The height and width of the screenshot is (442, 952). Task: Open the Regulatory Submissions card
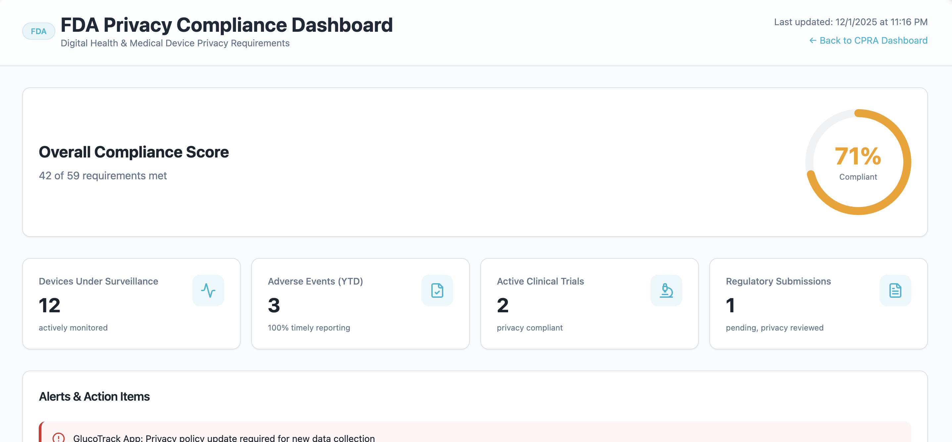[818, 303]
